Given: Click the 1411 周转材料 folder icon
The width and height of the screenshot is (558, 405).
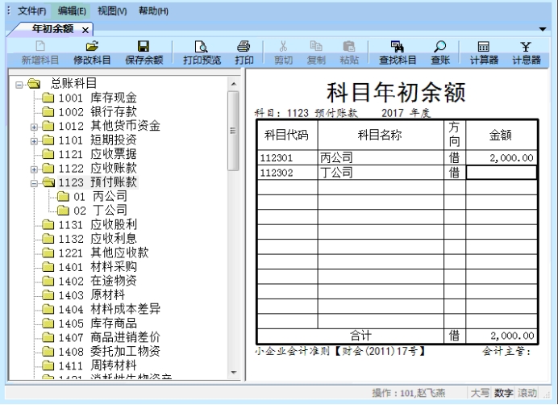Looking at the screenshot, I should (x=48, y=365).
